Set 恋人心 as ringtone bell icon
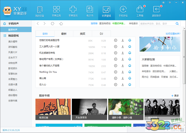Viewport: 186px width, 133px height. coord(130,85)
